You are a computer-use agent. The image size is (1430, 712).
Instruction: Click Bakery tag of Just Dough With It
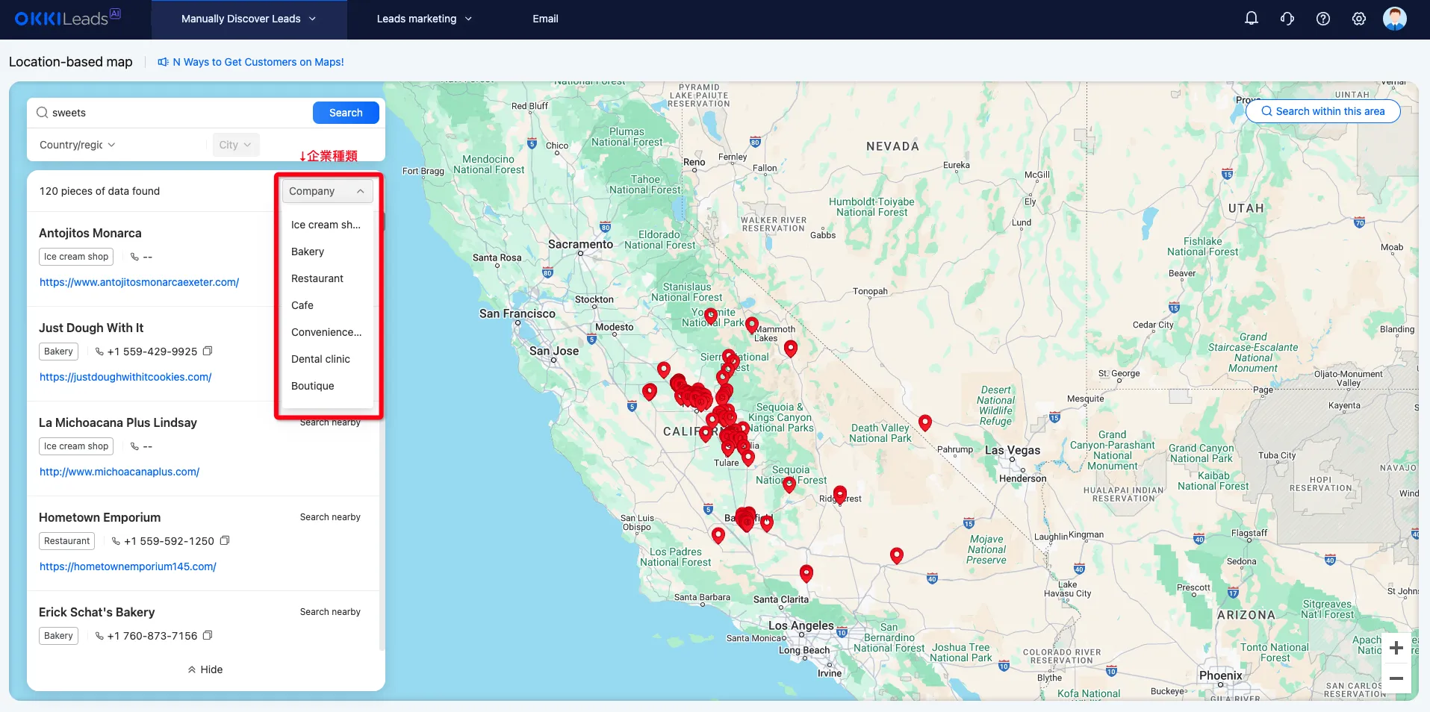tap(58, 352)
